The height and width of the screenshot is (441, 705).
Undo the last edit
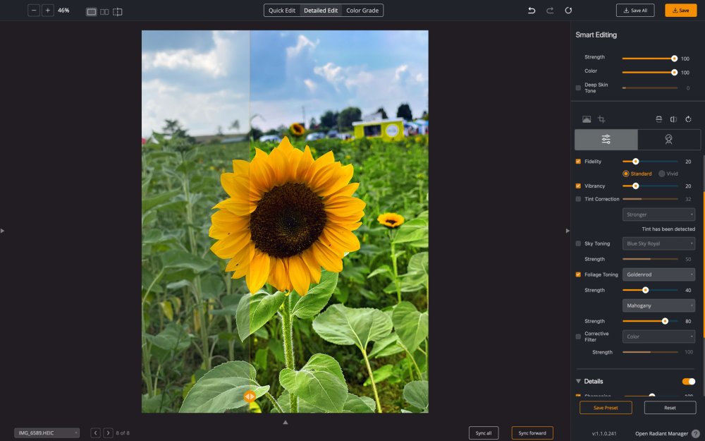coord(532,11)
